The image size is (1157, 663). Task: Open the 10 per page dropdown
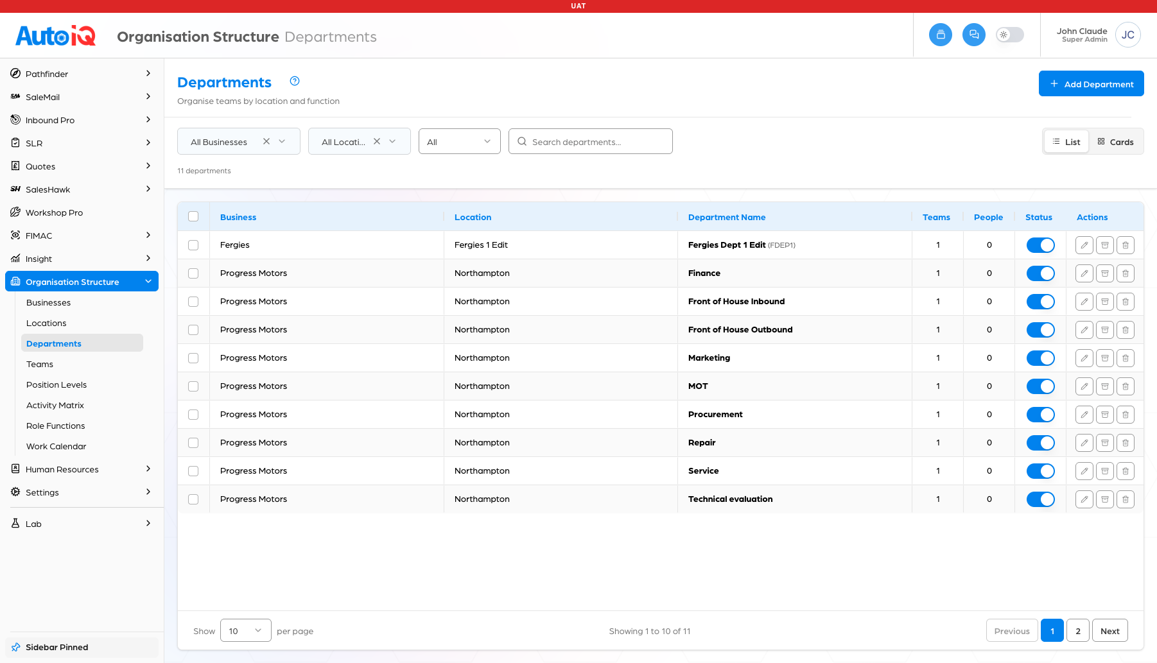click(246, 631)
